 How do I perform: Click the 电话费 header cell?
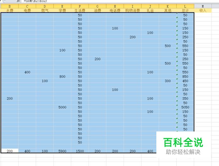[115, 10]
